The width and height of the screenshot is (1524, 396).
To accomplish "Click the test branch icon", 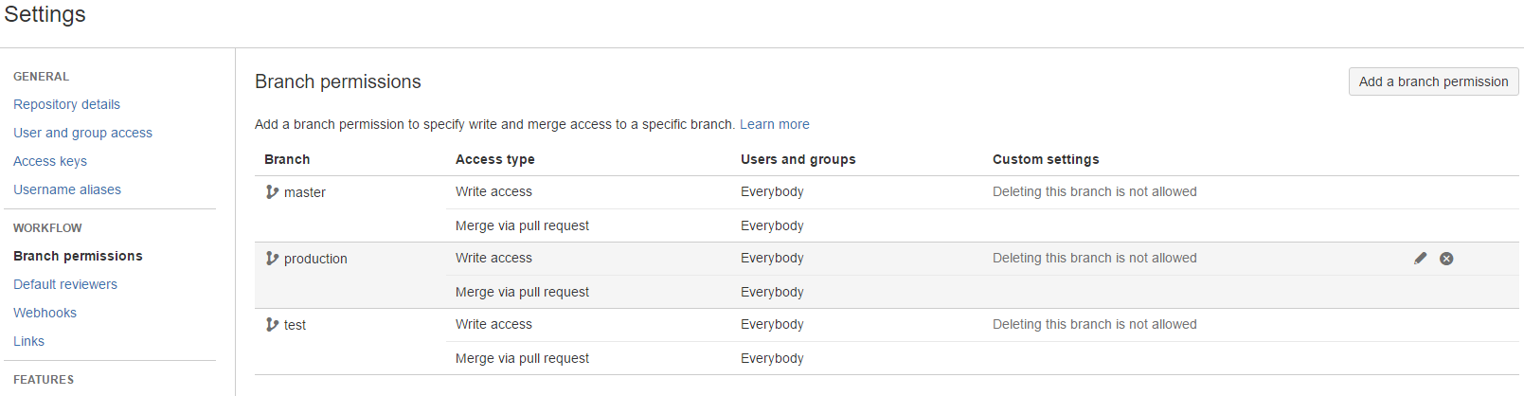I will click(x=272, y=325).
